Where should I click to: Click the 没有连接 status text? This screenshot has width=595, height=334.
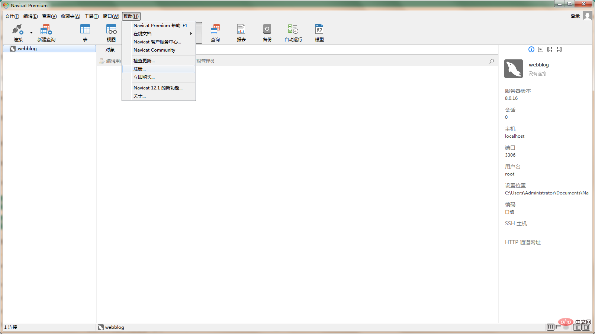(538, 74)
